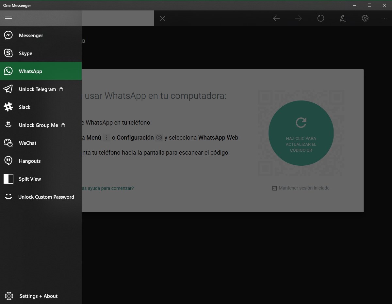Viewport: 392px width, 304px height.
Task: Click the heading 'usar WhatsApp en tu computadora'
Action: 155,96
